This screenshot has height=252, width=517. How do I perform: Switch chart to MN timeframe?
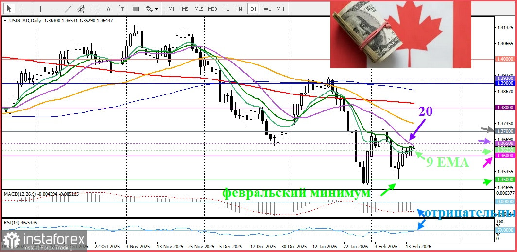[280, 9]
